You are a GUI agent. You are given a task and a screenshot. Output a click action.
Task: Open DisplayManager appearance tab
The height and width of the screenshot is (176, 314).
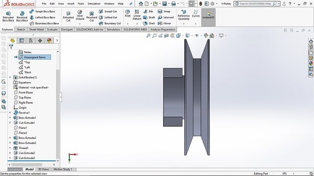(49, 41)
